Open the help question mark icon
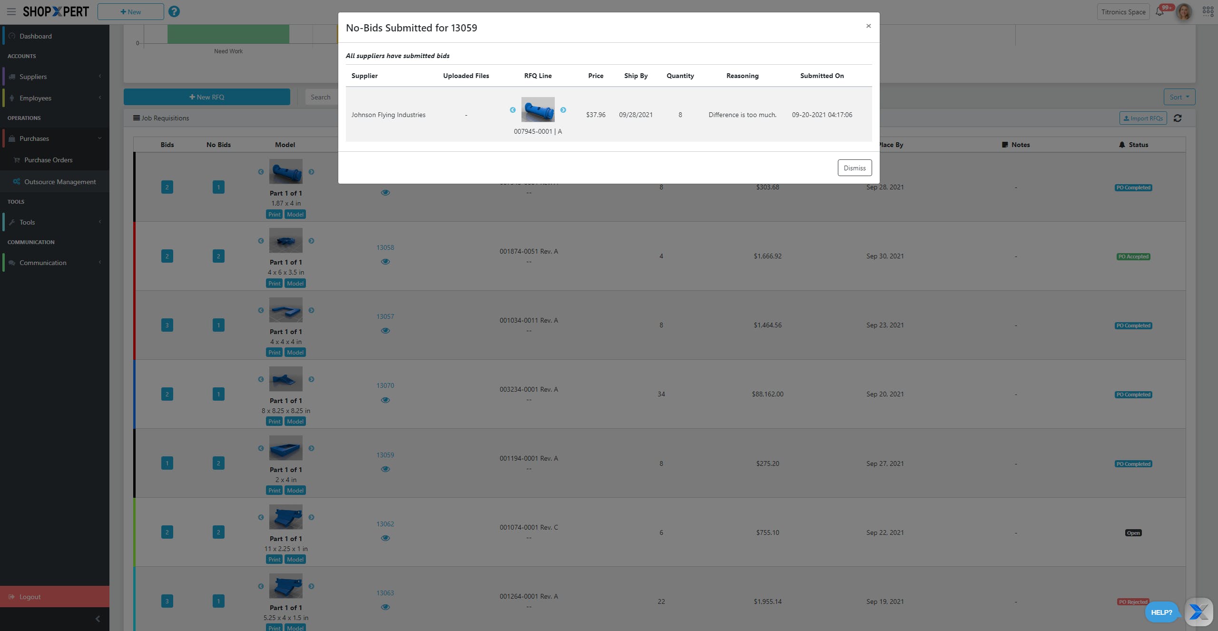The height and width of the screenshot is (631, 1218). [x=174, y=11]
